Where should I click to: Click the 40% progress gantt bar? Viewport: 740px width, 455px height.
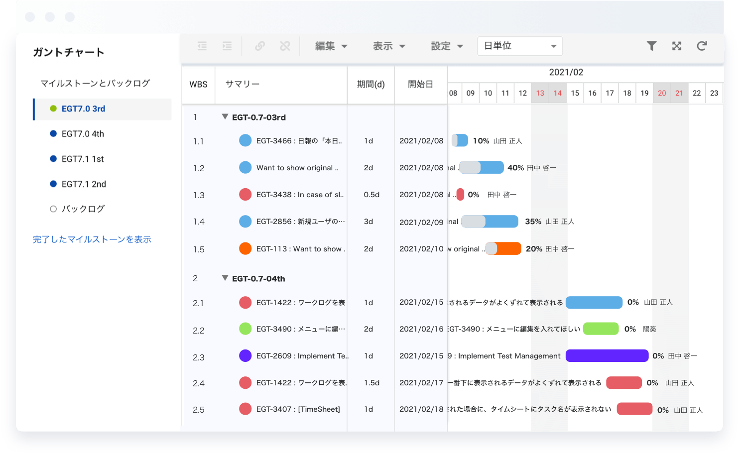pos(481,167)
